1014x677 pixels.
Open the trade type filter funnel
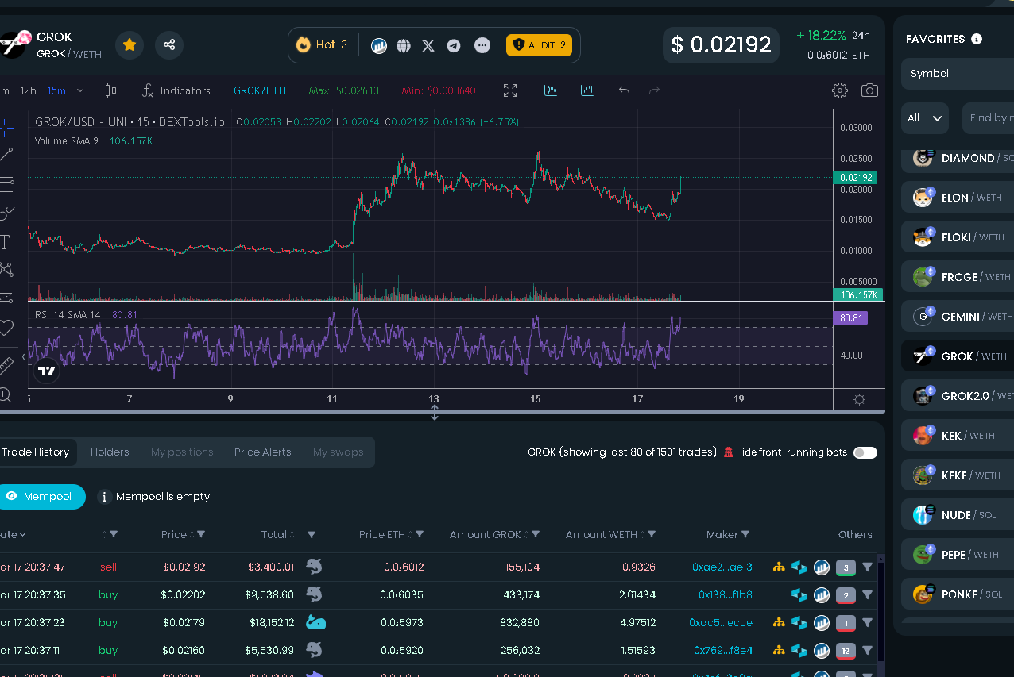pos(113,535)
